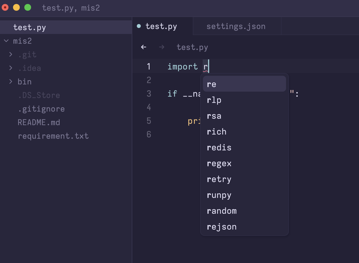Choose 'regex' from the suggestions
Viewport: 359px width, 263px height.
219,163
